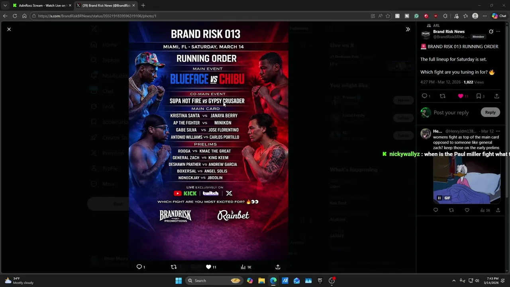Click the Member badge
The height and width of the screenshot is (287, 510).
[x=478, y=37]
